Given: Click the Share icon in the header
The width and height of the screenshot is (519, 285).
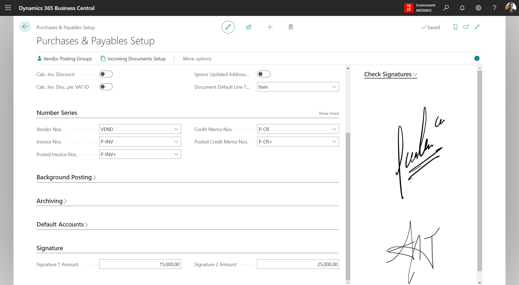Looking at the screenshot, I should [x=249, y=27].
